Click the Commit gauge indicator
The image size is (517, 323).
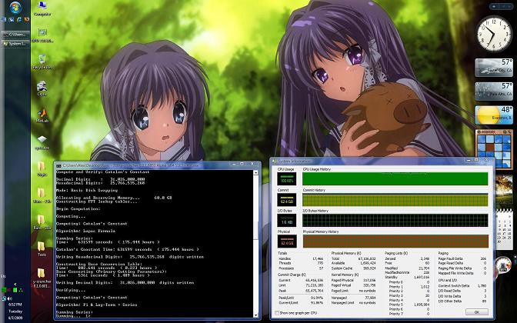click(x=285, y=199)
